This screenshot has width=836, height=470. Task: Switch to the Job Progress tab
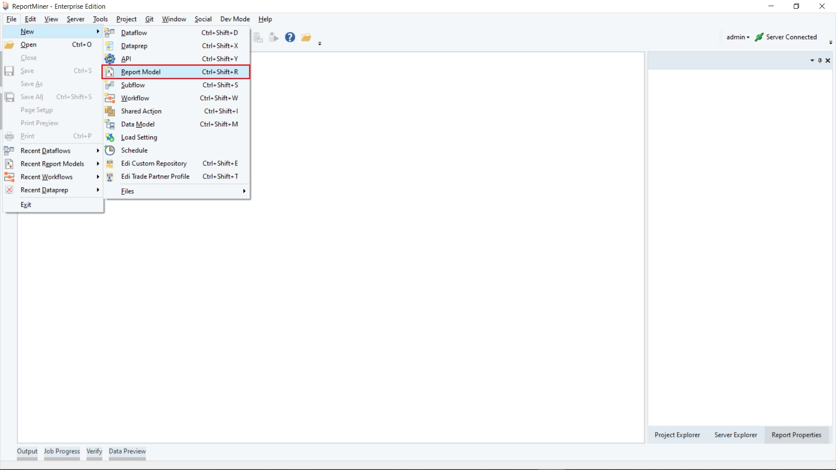[62, 451]
